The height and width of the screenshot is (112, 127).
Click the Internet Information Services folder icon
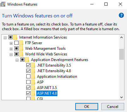15,37
